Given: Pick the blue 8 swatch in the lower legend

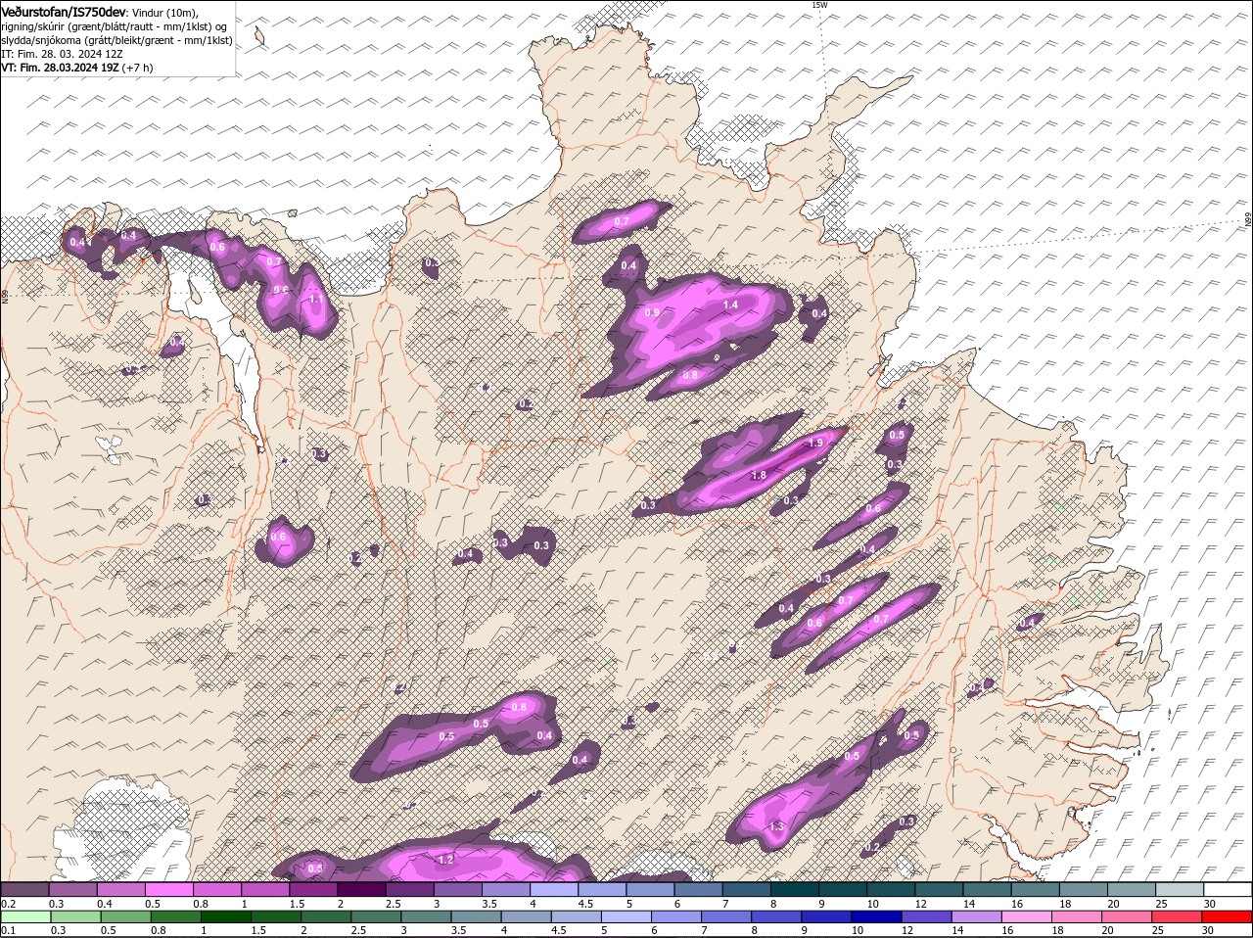Looking at the screenshot, I should pyautogui.click(x=777, y=917).
